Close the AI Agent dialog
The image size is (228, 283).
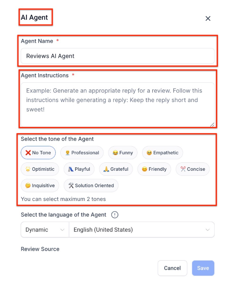[x=208, y=19]
